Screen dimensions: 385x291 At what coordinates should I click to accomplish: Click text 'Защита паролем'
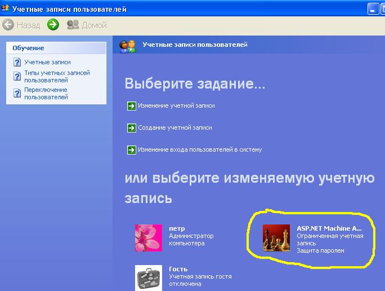tap(320, 250)
